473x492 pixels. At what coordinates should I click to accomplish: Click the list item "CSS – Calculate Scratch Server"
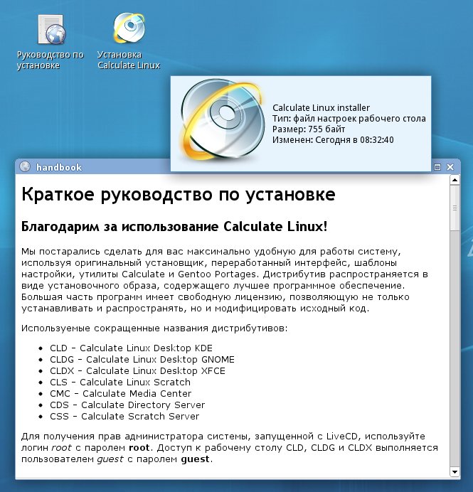tap(124, 416)
